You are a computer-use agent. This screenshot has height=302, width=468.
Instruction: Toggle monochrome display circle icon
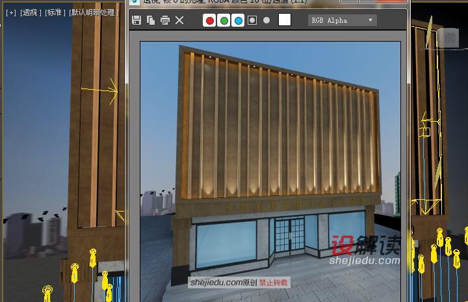click(x=266, y=20)
